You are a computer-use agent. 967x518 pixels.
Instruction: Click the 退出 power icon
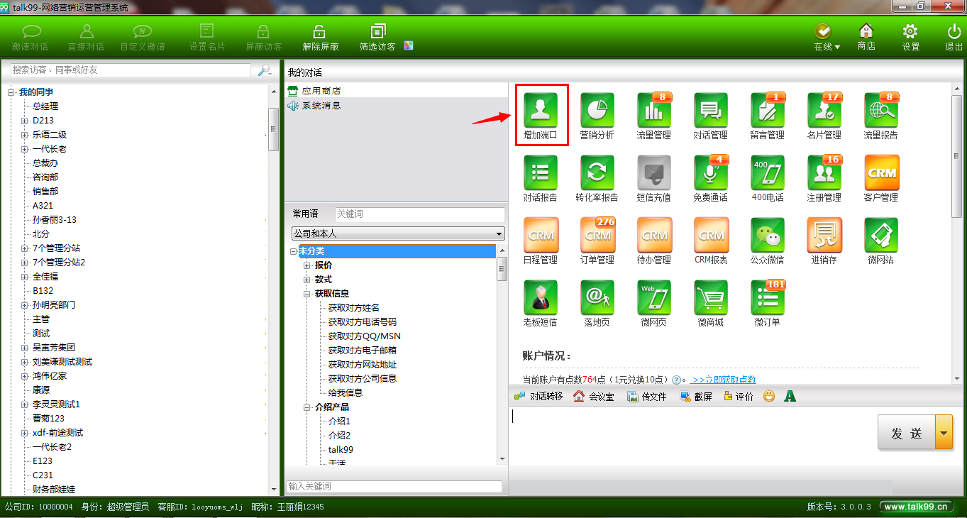pos(954,38)
